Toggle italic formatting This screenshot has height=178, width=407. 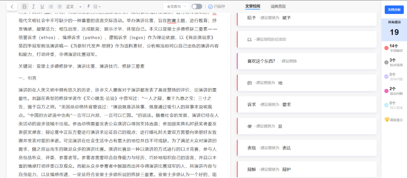(33, 6)
